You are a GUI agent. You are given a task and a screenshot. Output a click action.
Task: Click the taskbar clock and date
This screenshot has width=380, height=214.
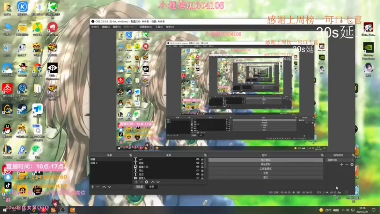click(362, 210)
